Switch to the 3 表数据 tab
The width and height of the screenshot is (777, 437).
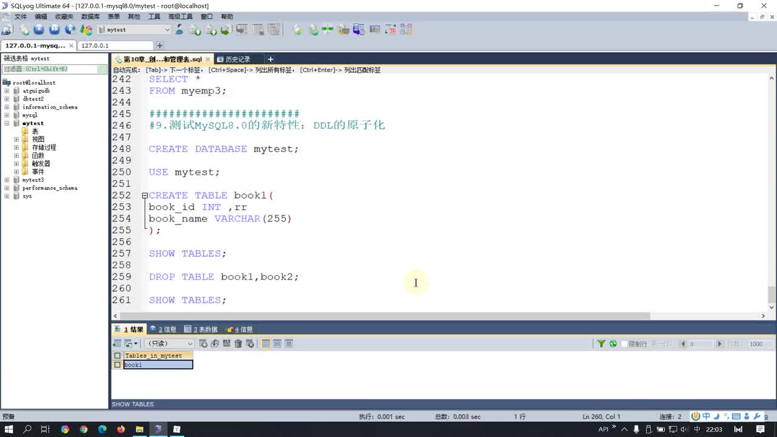click(201, 330)
